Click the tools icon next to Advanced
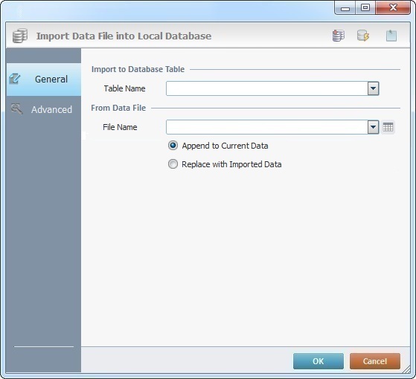The height and width of the screenshot is (379, 416). click(16, 109)
